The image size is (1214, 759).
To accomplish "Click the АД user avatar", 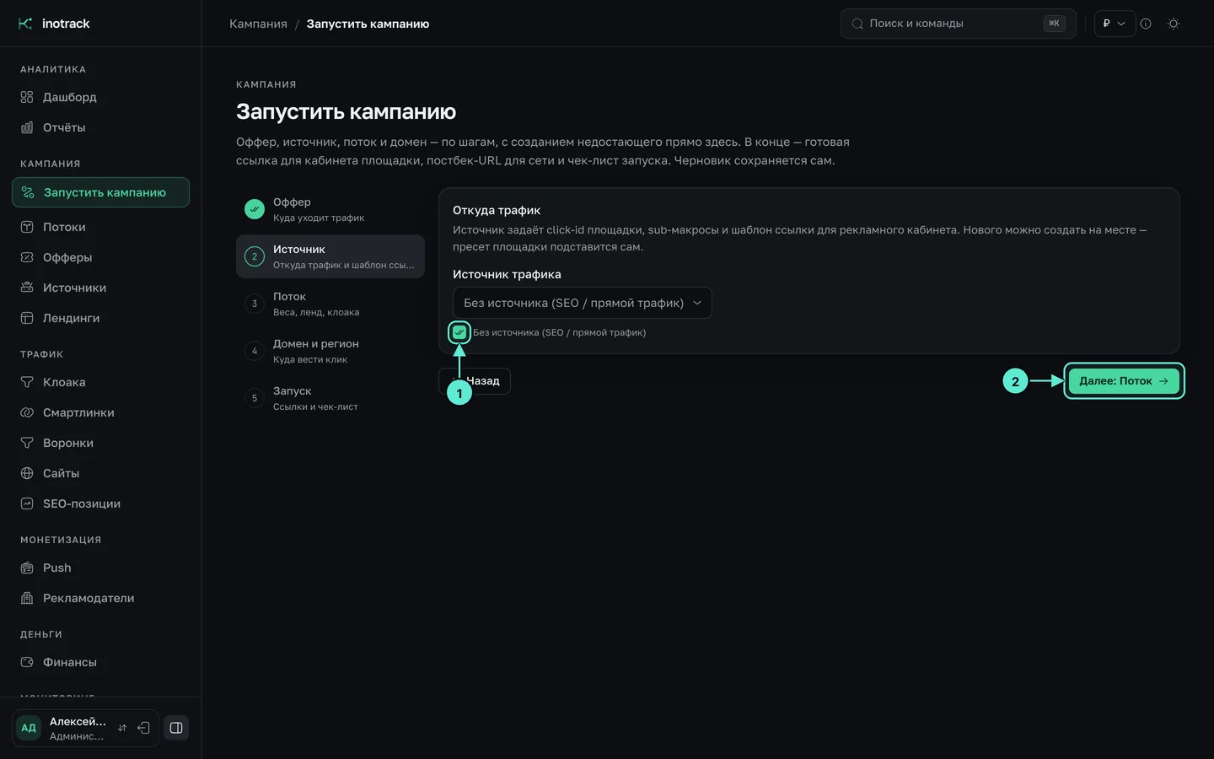I will (x=29, y=728).
